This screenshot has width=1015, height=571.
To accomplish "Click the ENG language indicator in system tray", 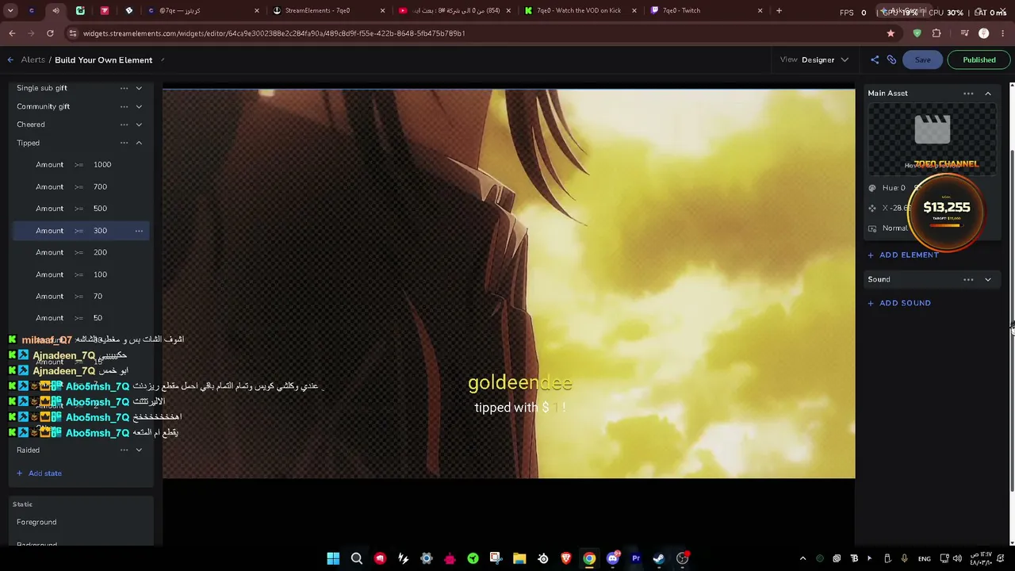I will (925, 558).
